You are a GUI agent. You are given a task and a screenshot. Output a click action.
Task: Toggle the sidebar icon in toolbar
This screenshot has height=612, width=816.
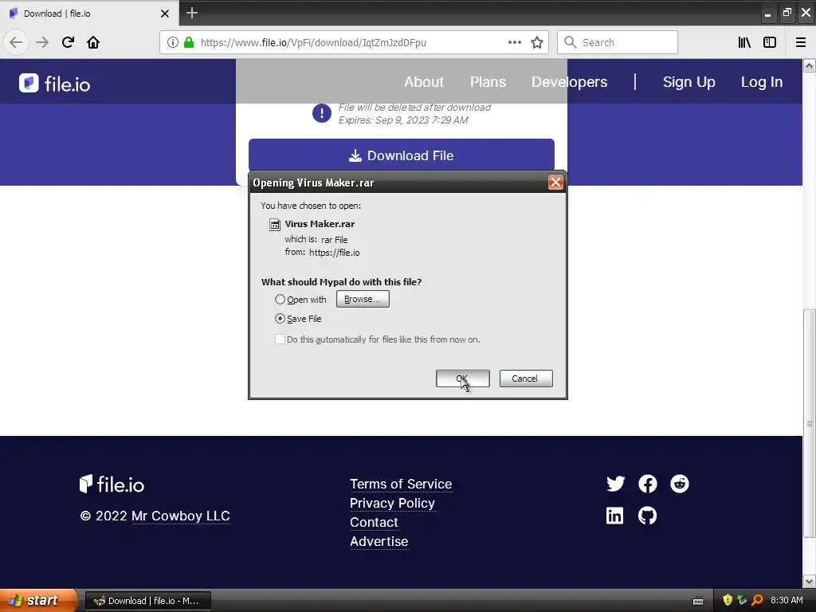tap(770, 42)
